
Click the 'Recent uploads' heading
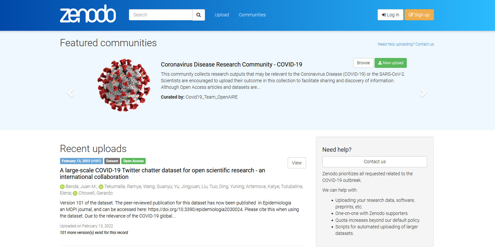[x=93, y=149]
